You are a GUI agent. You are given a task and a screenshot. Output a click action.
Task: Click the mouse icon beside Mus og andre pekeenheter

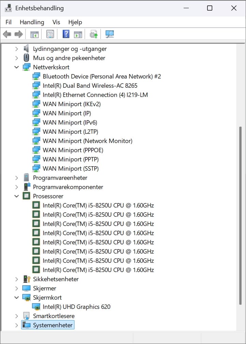tap(26, 58)
